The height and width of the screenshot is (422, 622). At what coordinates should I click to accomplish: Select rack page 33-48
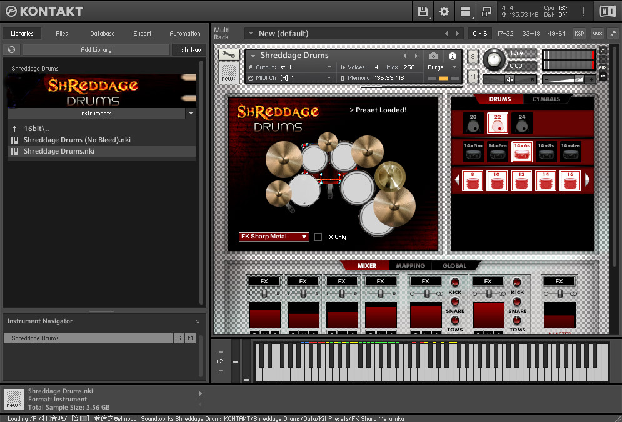coord(531,33)
